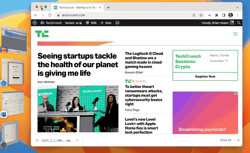Click the WordPress logo in admin bar
The image size is (250, 153).
pyautogui.click(x=35, y=23)
